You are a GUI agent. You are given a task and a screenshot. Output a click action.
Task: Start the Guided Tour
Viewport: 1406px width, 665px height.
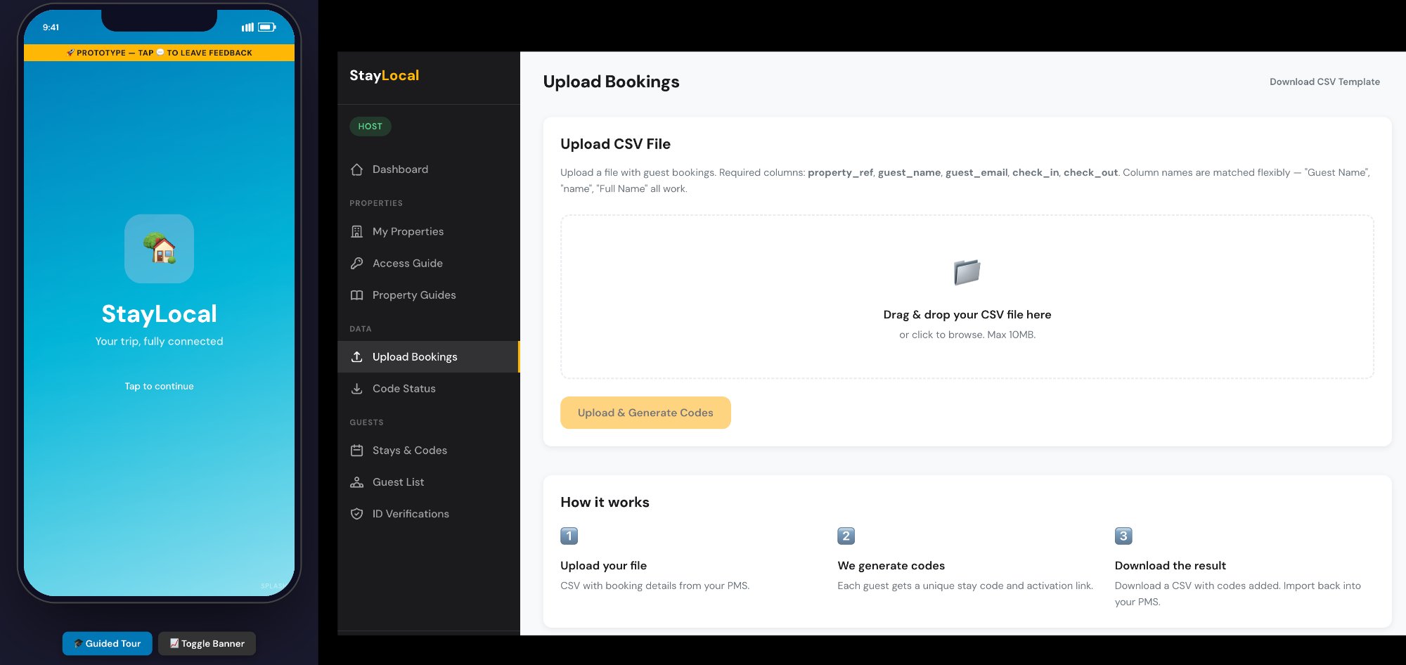[107, 643]
